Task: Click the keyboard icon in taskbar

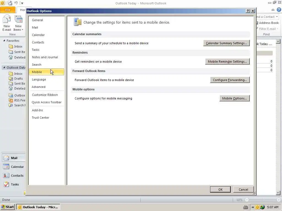Action: 246,207
